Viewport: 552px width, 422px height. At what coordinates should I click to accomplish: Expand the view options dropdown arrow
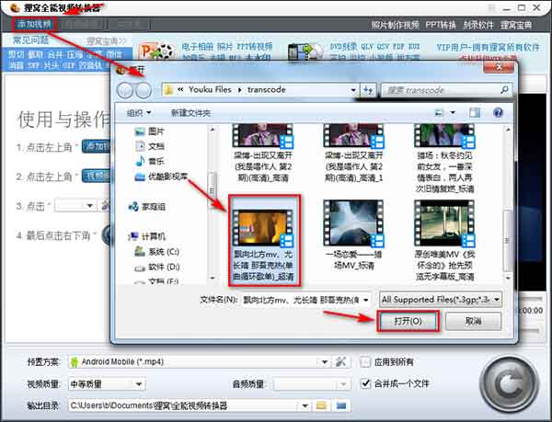(453, 113)
